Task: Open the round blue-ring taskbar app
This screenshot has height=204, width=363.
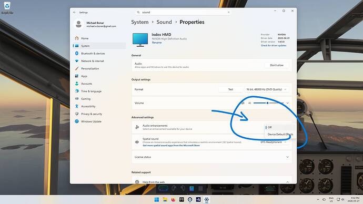Action: tap(190, 200)
